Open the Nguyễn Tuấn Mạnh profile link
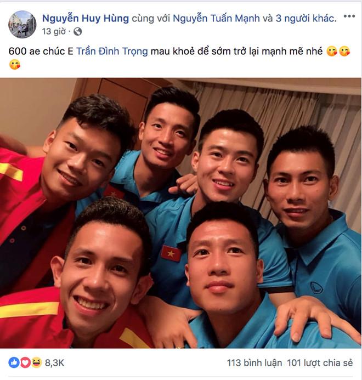 [x=216, y=19]
